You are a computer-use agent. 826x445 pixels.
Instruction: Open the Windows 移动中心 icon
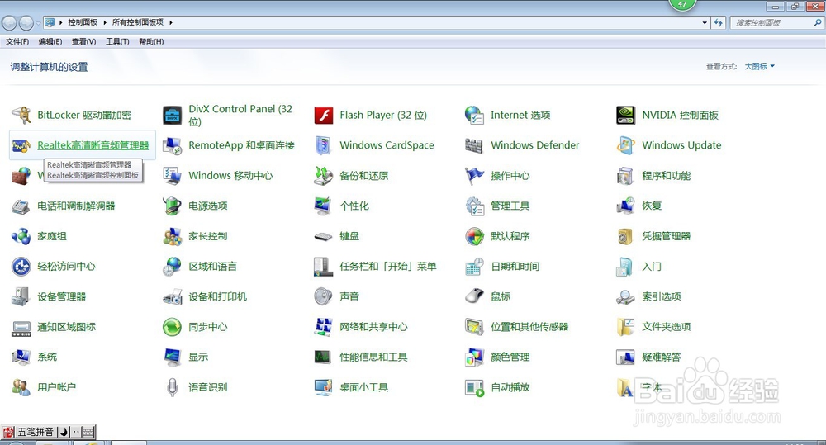[173, 175]
